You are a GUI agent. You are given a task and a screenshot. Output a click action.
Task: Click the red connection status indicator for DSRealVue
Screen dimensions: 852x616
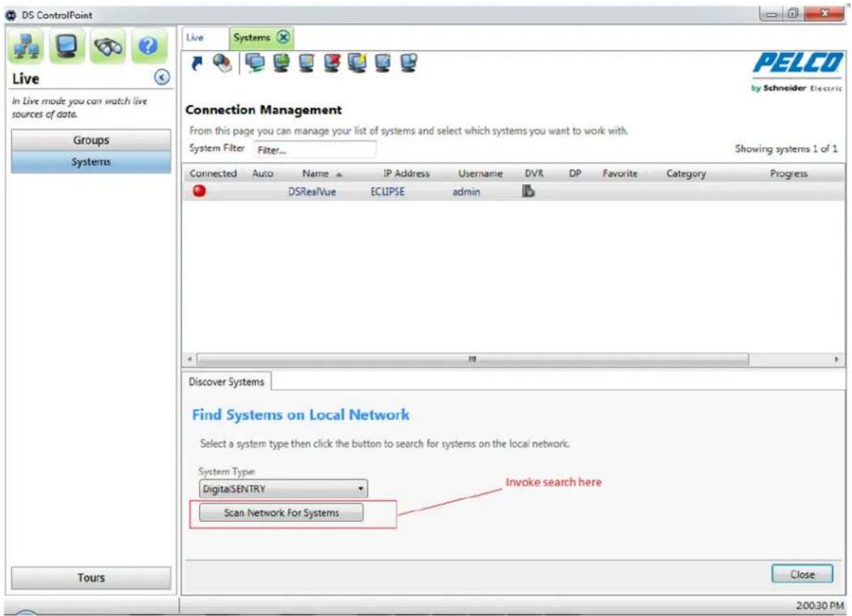coord(199,191)
